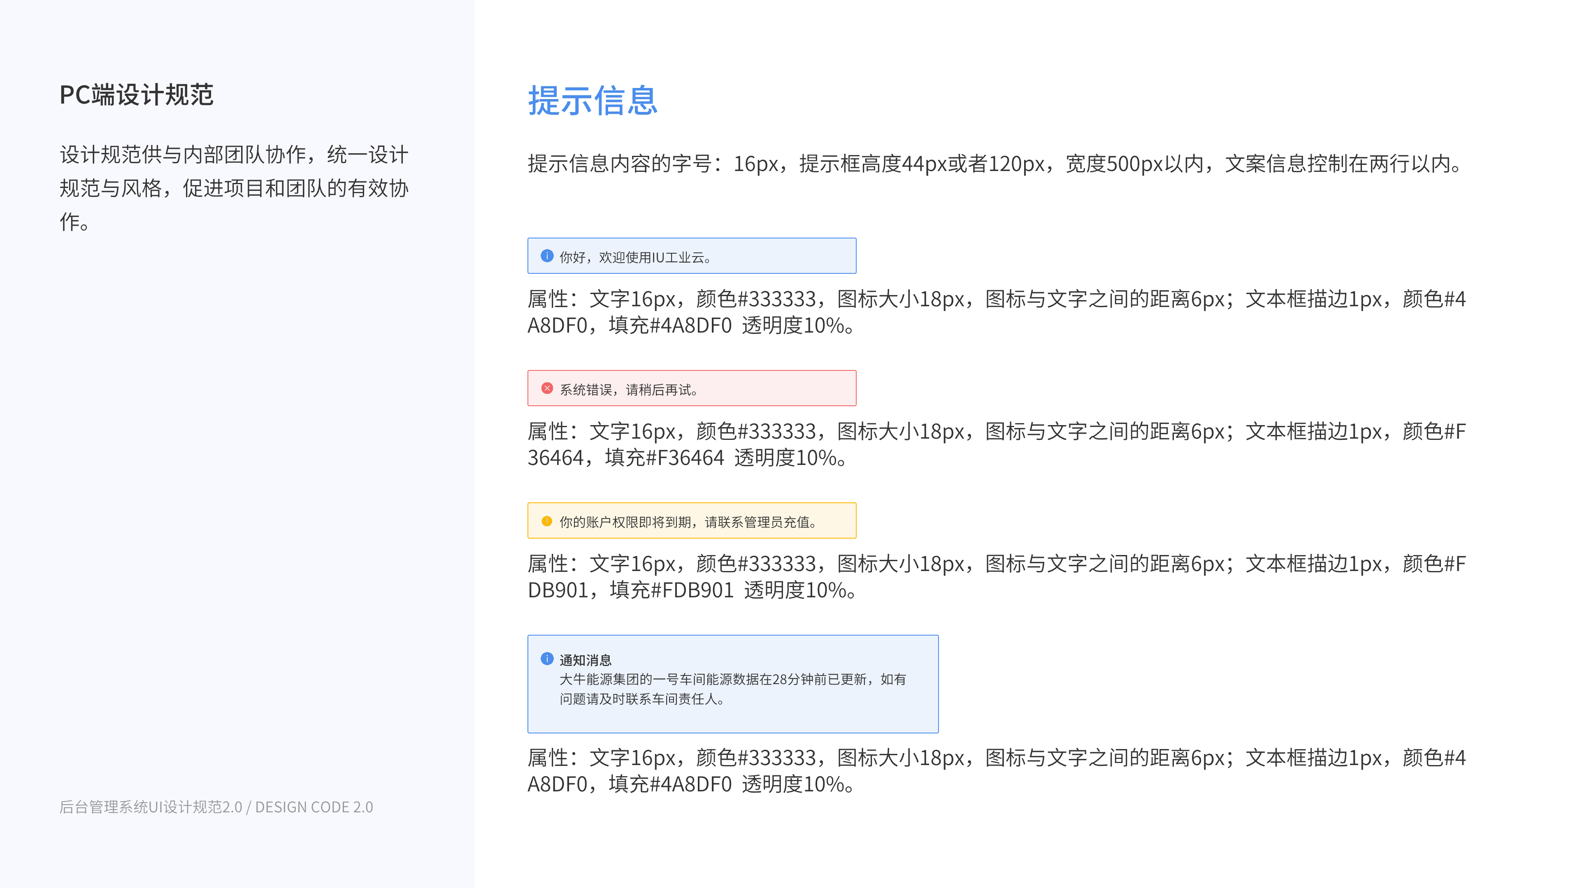Viewport: 1580px width, 888px height.
Task: Select the text 你的账户权限即将到期，请联系管理员充值。
Action: point(688,522)
